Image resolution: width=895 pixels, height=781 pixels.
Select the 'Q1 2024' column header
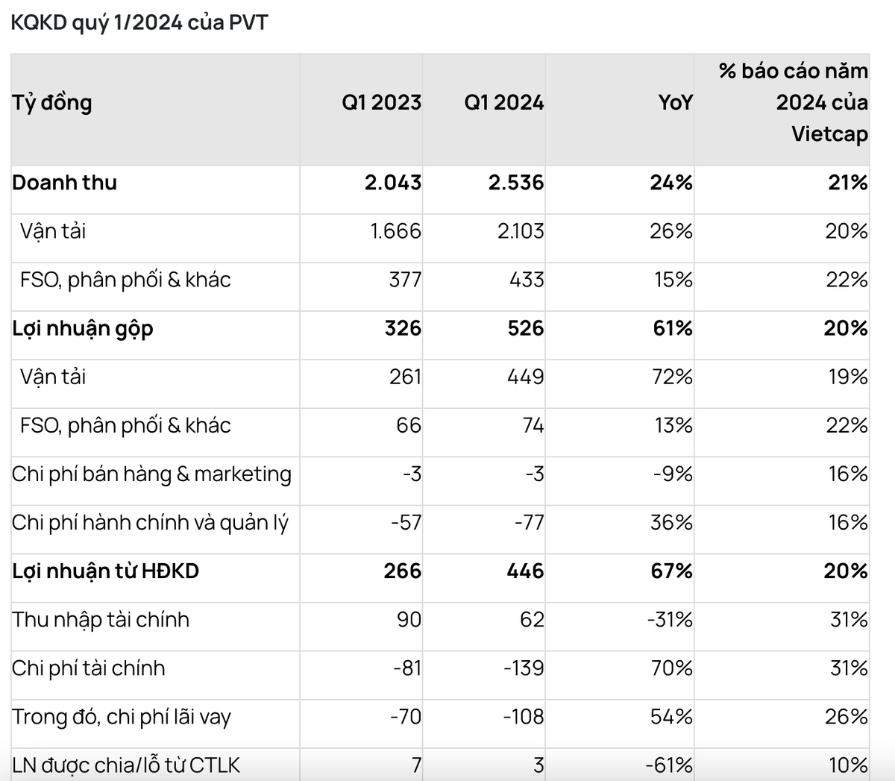(x=503, y=102)
